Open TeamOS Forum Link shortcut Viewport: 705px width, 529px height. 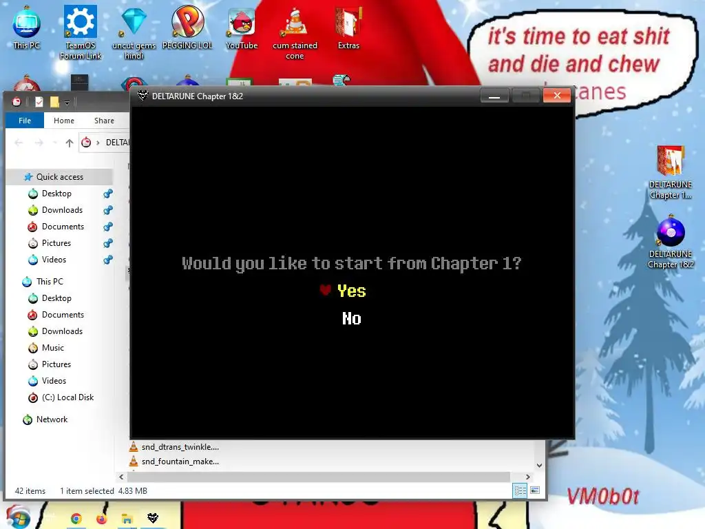click(81, 32)
